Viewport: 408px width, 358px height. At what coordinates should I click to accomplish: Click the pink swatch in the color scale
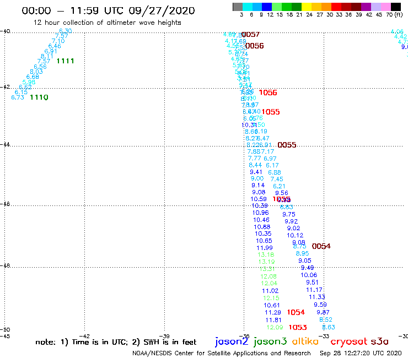pos(386,7)
